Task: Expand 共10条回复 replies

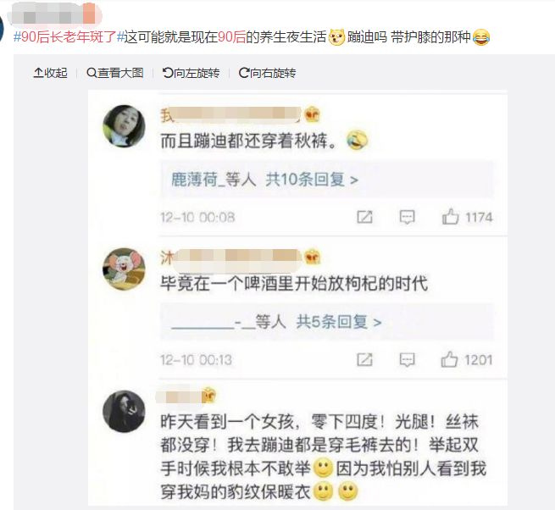Action: click(x=312, y=180)
